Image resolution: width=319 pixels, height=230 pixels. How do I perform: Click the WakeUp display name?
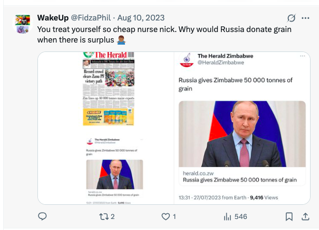click(x=52, y=18)
